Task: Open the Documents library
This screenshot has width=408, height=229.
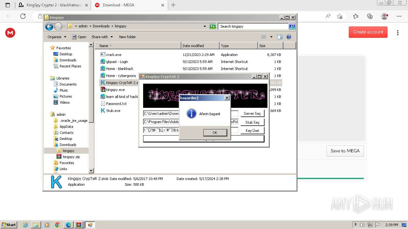Action: (x=68, y=84)
